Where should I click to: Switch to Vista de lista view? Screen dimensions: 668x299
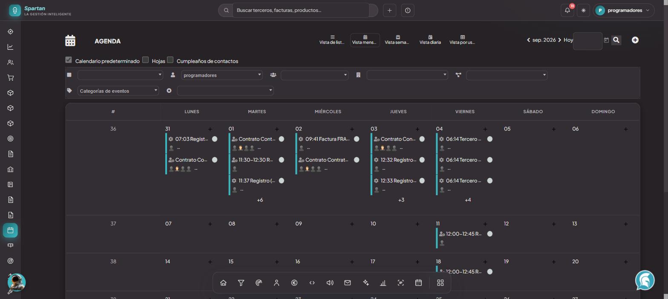[x=332, y=40]
